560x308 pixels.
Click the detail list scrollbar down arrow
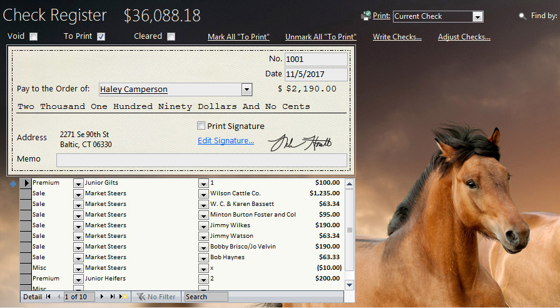pyautogui.click(x=349, y=284)
